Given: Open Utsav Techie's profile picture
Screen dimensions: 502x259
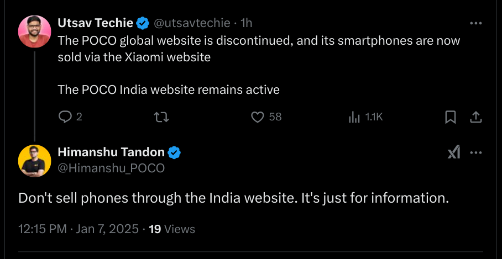Looking at the screenshot, I should 34,31.
